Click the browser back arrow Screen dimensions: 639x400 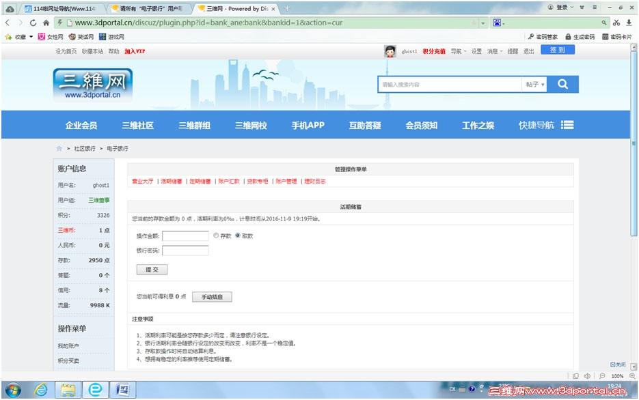[8, 23]
